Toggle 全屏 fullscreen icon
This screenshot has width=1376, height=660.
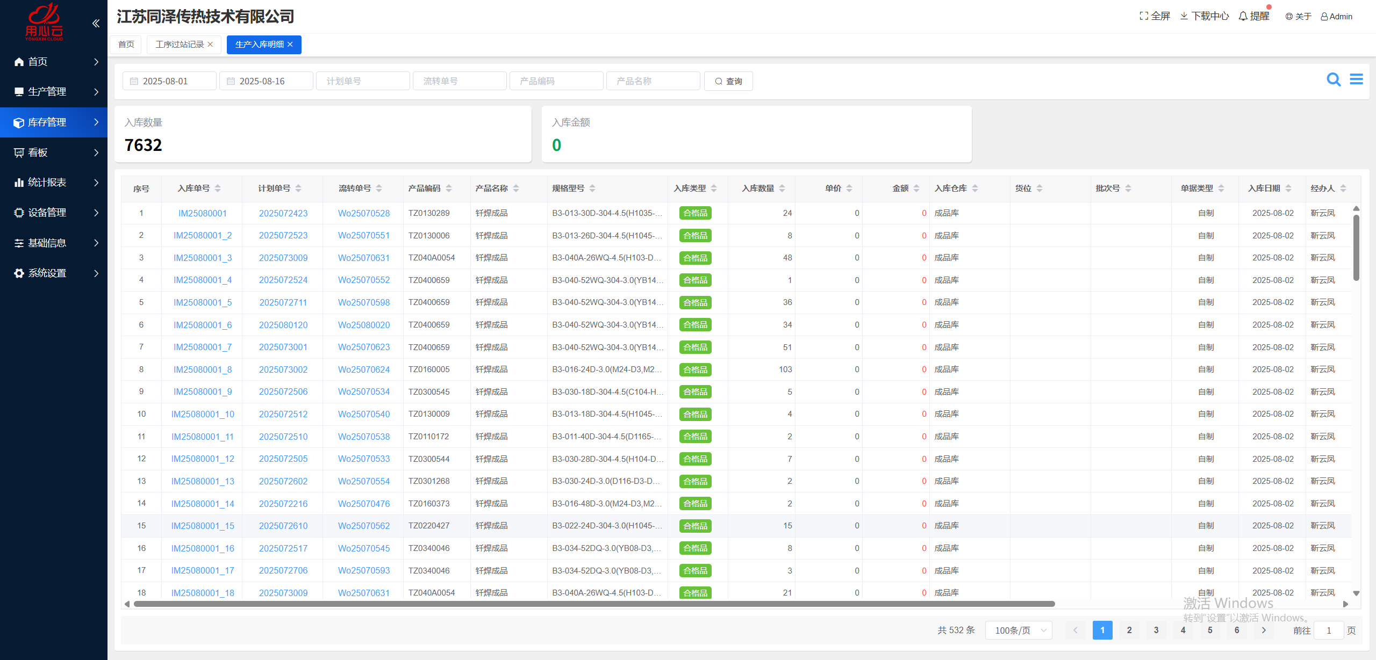pyautogui.click(x=1144, y=16)
